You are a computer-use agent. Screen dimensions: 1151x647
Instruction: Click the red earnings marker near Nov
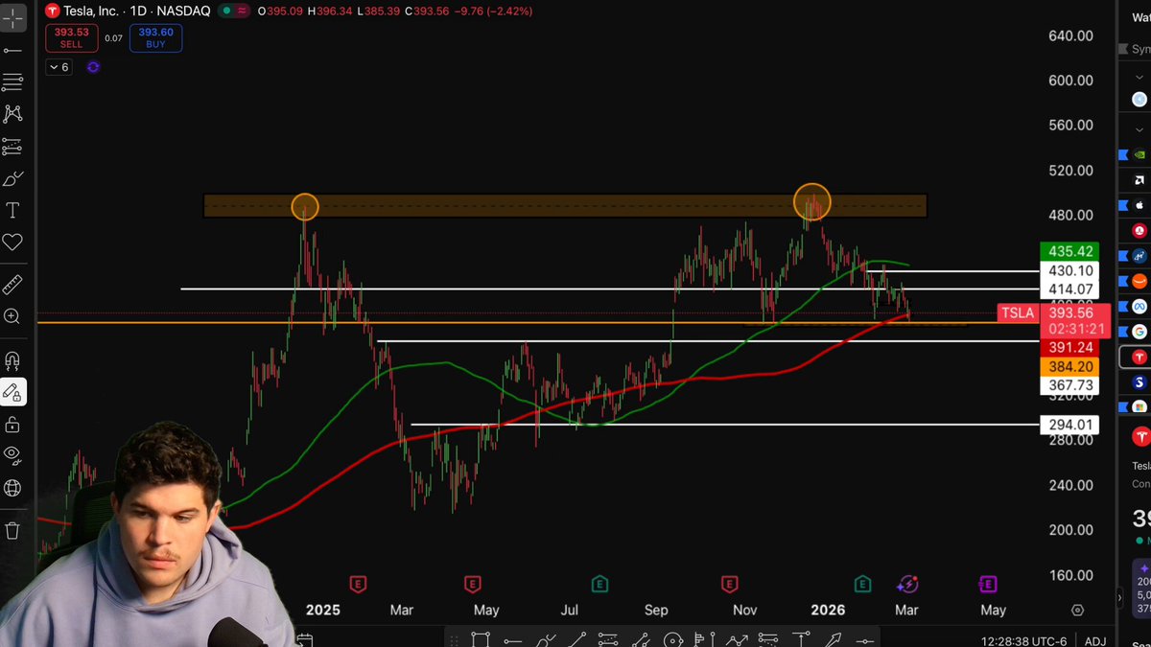[730, 583]
